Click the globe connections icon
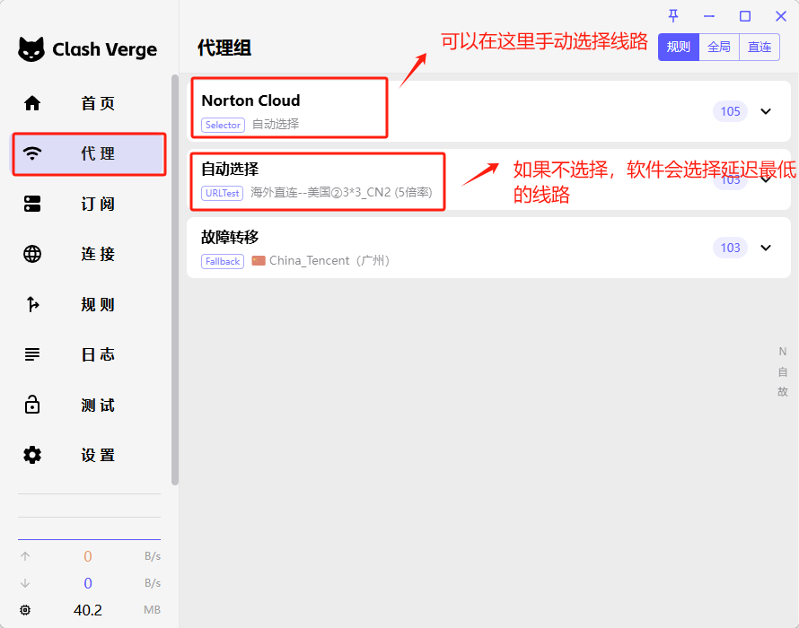 (x=32, y=254)
